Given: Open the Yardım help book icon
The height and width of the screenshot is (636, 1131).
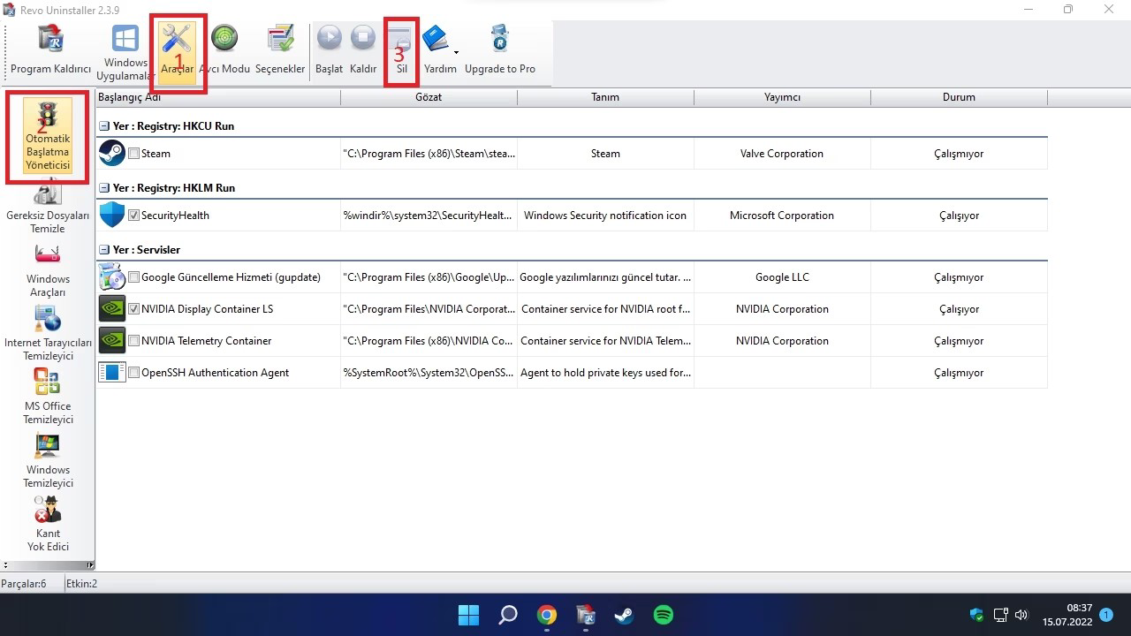Looking at the screenshot, I should (436, 40).
